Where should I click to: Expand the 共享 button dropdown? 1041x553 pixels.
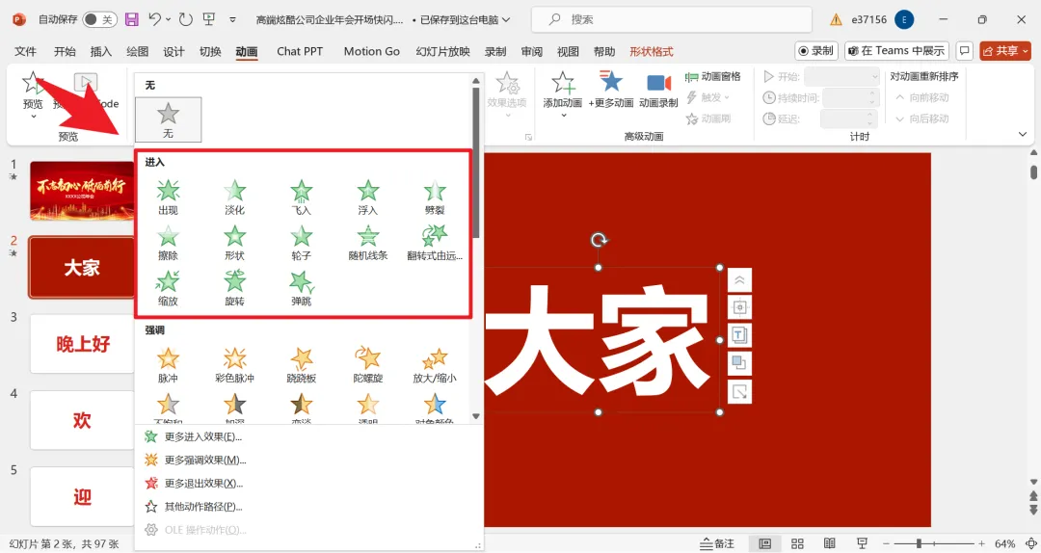coord(1026,51)
